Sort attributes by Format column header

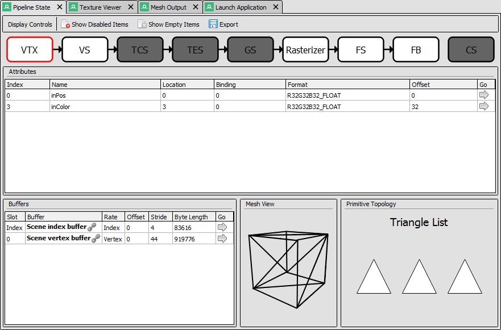[x=347, y=85]
